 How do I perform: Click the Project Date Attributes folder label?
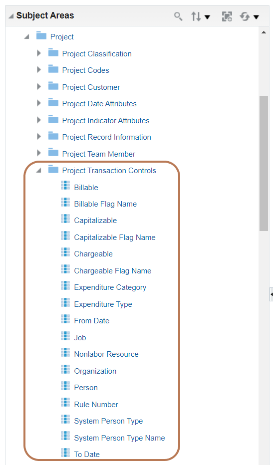click(99, 104)
